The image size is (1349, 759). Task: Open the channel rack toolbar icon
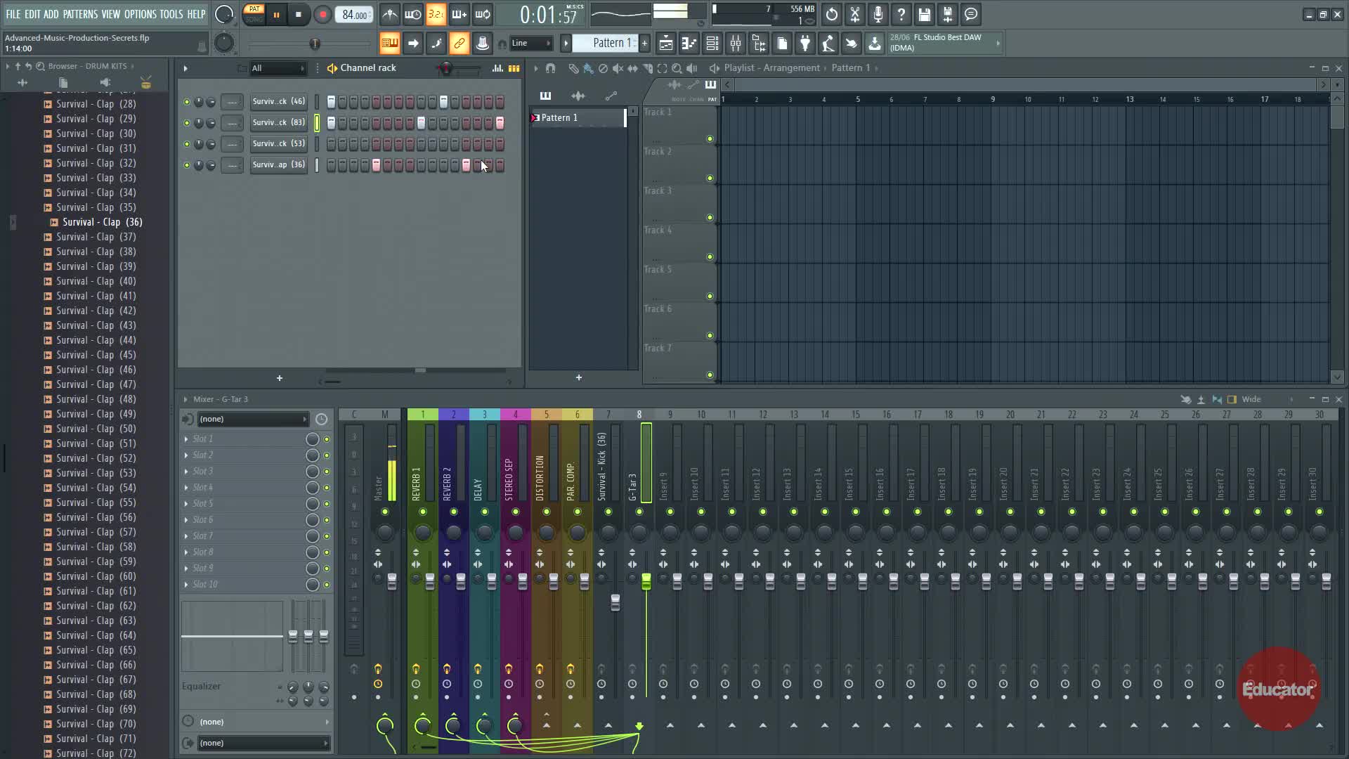(x=712, y=44)
